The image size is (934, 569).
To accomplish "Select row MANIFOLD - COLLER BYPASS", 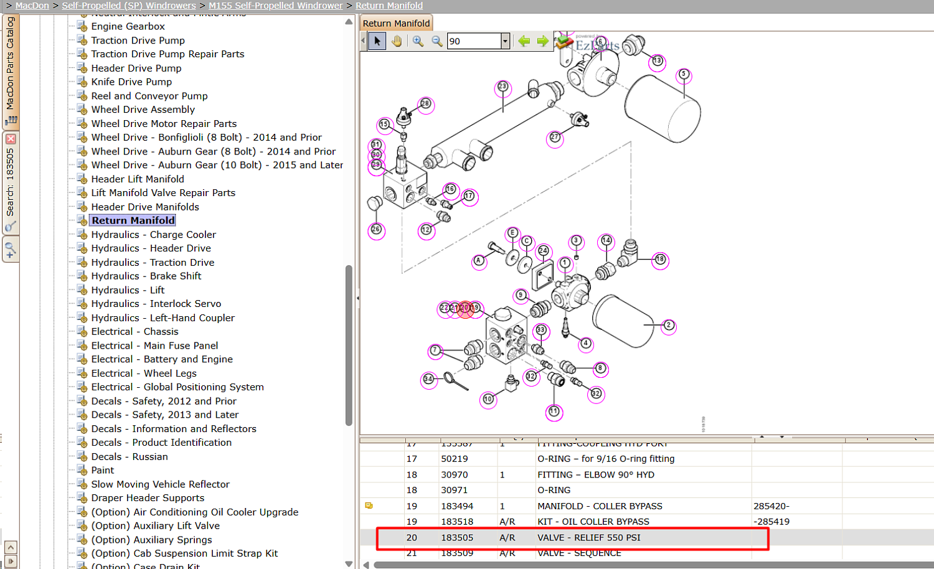I will [x=647, y=506].
